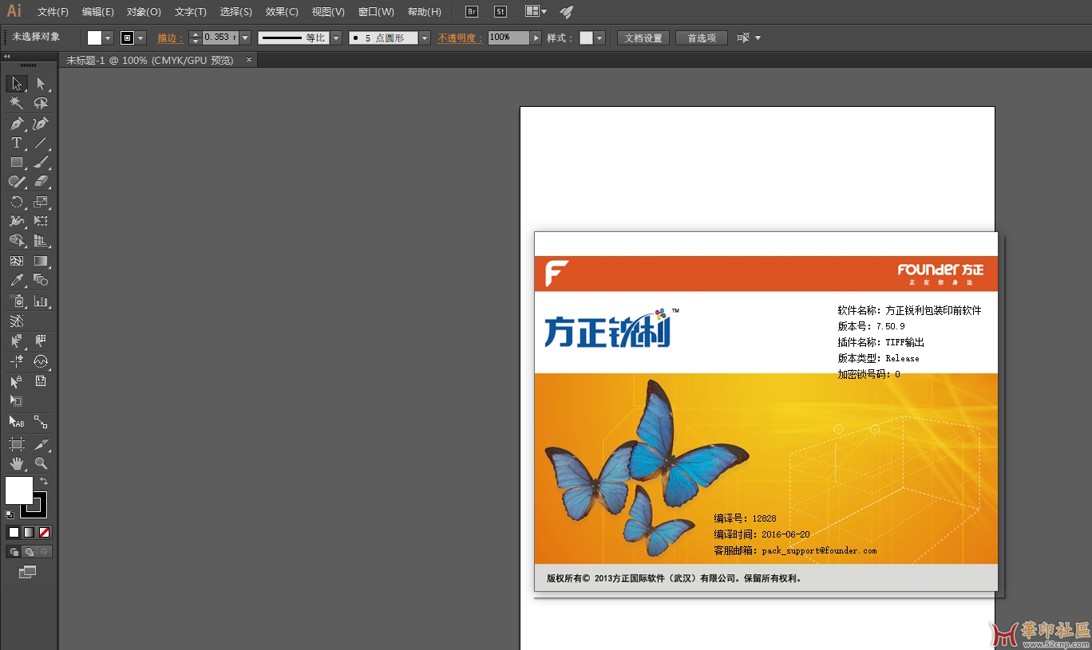Click the 文档设置 button
Screen dimensions: 1092x650
[643, 37]
